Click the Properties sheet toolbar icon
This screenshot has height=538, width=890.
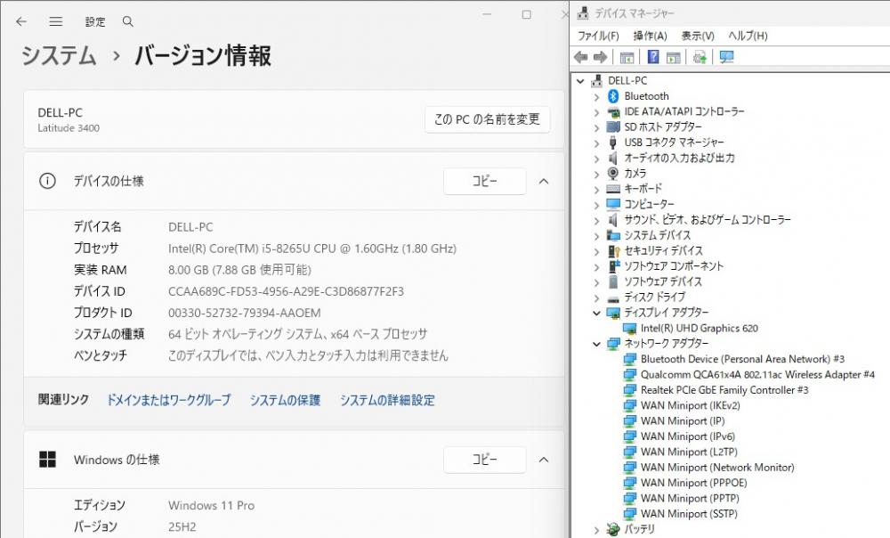pyautogui.click(x=673, y=57)
